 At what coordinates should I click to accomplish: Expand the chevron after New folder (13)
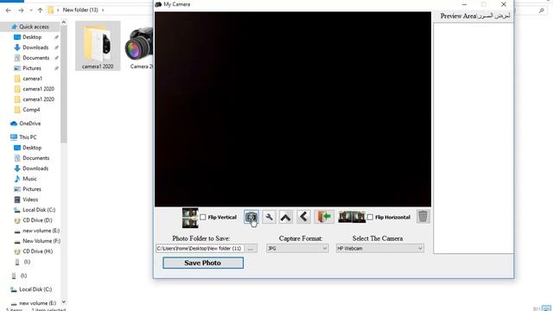(103, 10)
